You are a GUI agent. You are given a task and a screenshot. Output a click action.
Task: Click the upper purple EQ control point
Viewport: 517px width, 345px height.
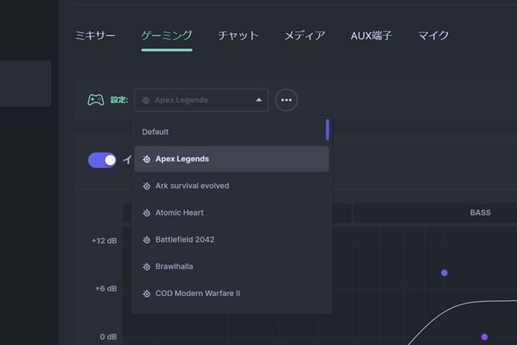click(444, 273)
